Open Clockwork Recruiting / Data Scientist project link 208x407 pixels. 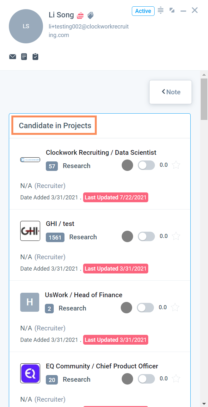tap(101, 153)
